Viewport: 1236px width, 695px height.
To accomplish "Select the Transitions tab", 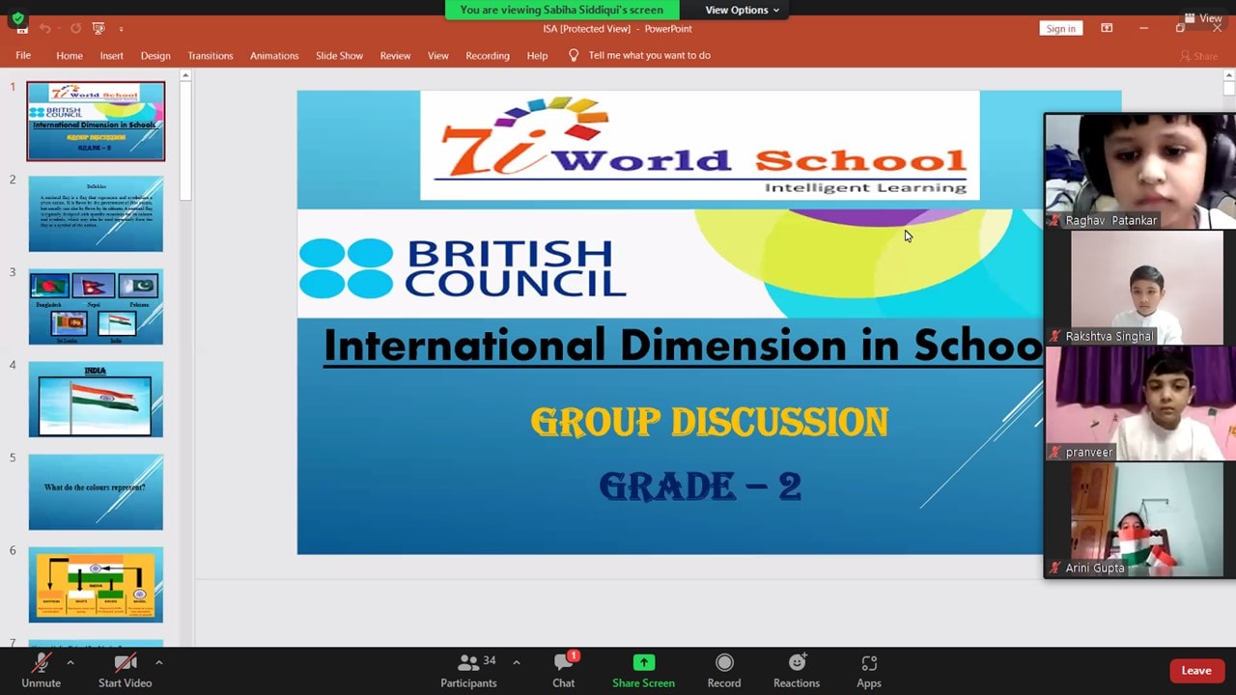I will tap(211, 55).
